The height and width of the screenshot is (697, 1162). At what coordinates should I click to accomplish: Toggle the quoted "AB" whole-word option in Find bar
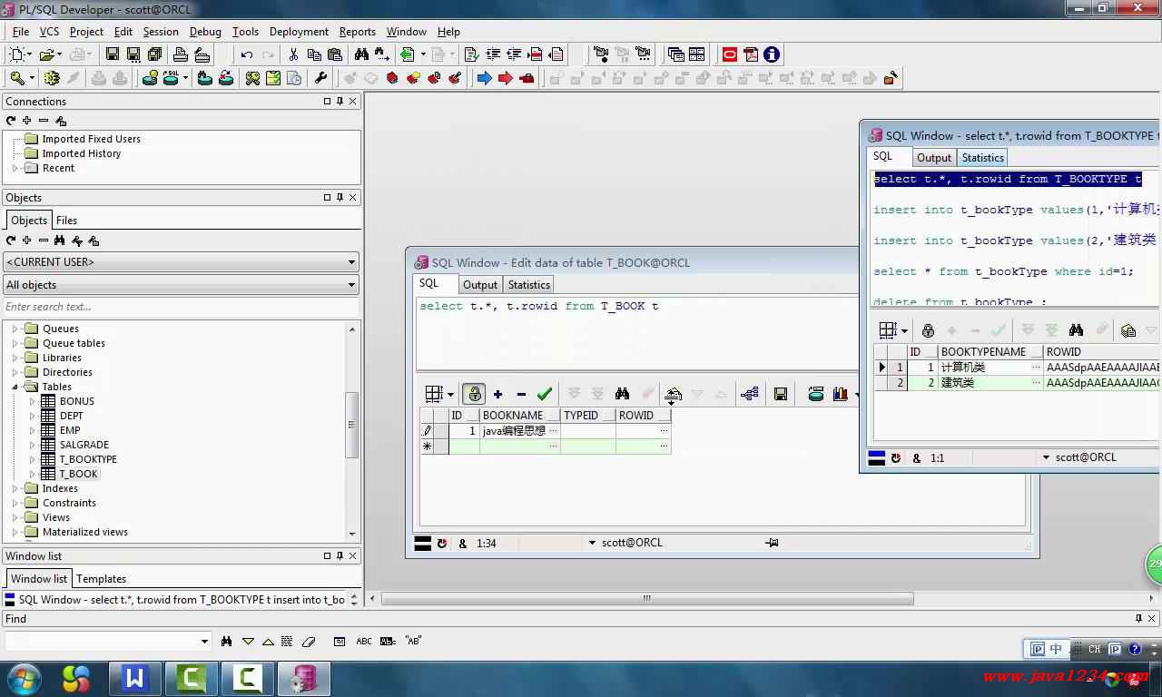(x=413, y=641)
